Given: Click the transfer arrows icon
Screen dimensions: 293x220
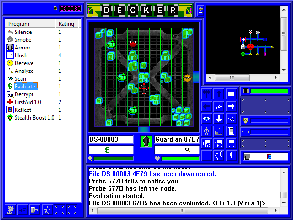Looking at the screenshot, I should [x=245, y=132].
